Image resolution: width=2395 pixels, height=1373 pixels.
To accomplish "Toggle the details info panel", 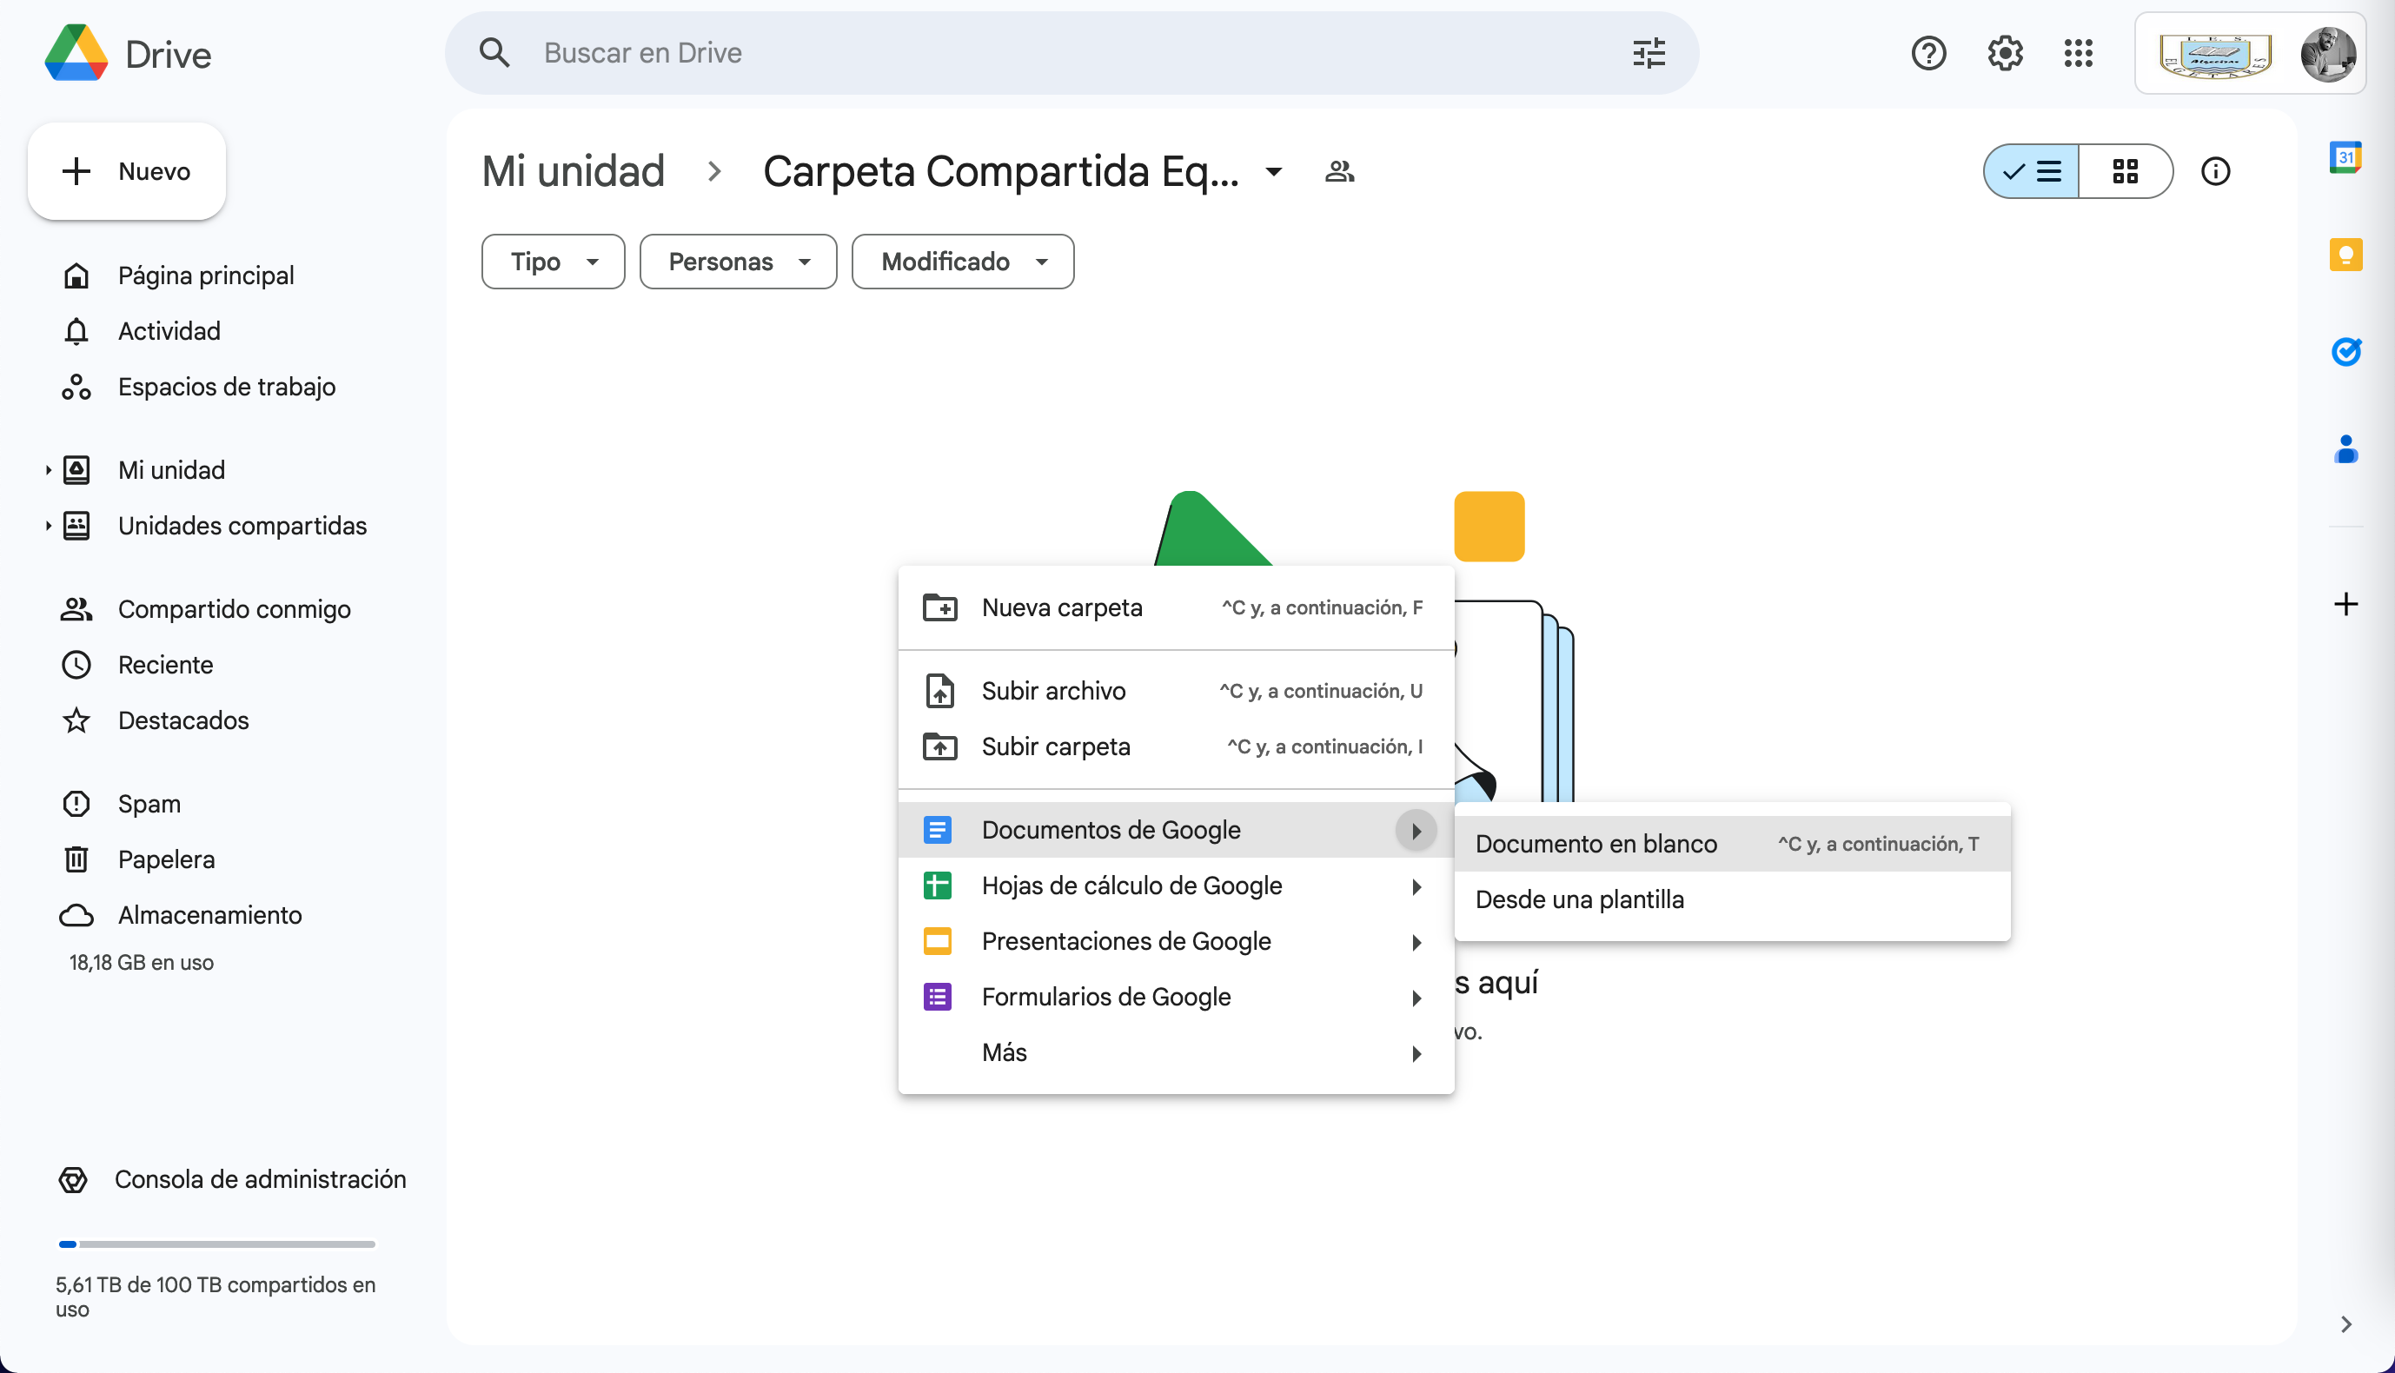I will pyautogui.click(x=2215, y=172).
